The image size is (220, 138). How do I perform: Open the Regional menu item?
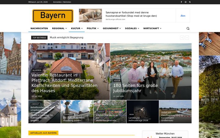pyautogui.click(x=58, y=28)
